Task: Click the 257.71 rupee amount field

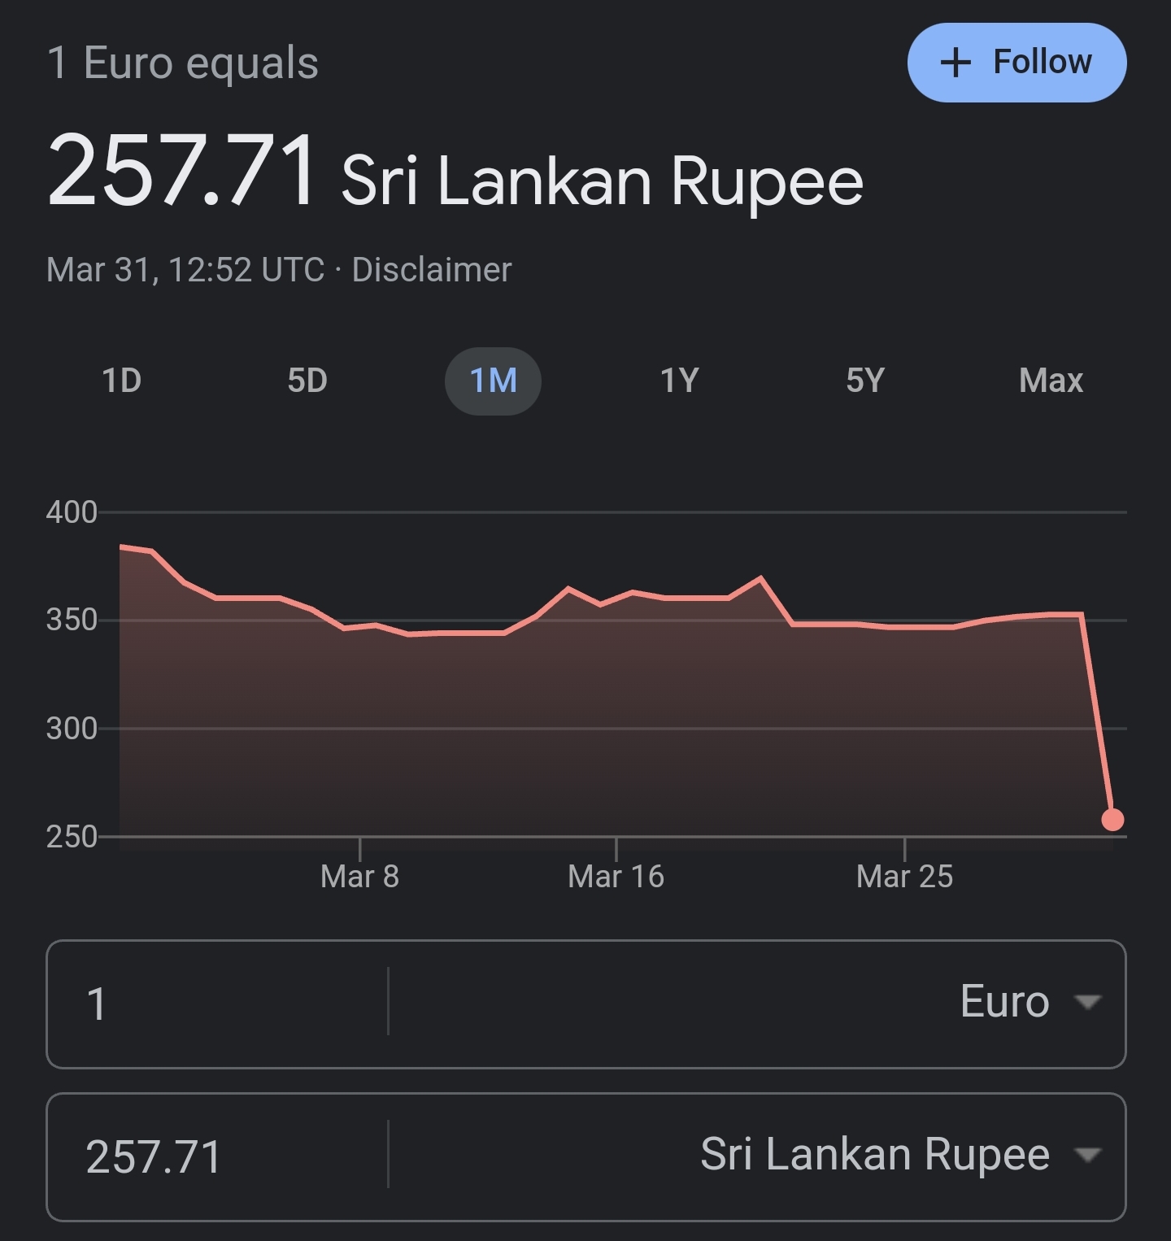Action: pyautogui.click(x=217, y=1156)
